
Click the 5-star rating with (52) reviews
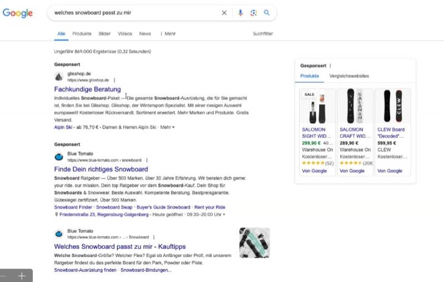317,163
